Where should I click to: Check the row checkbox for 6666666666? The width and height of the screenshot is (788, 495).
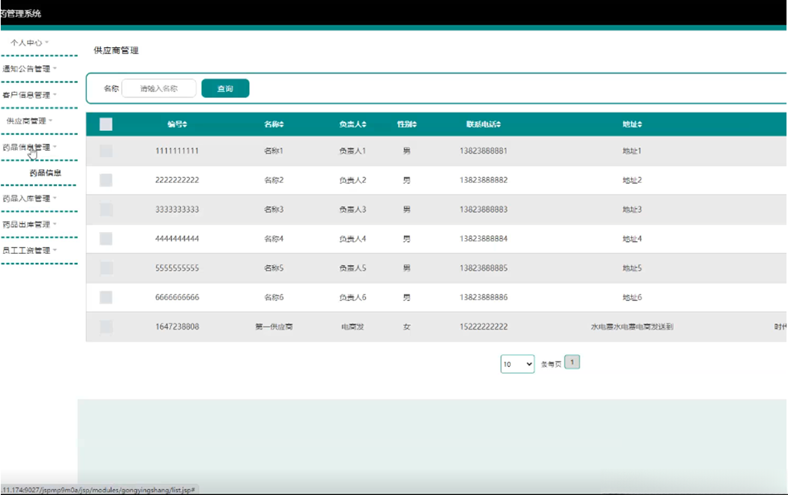106,297
